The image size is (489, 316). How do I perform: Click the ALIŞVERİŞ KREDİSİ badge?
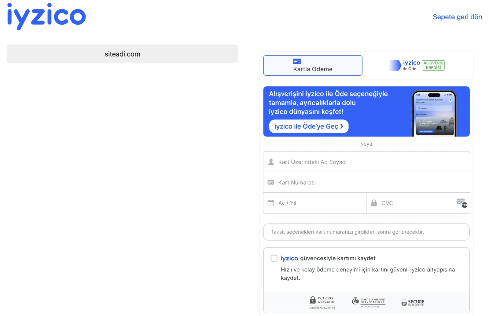(x=433, y=65)
